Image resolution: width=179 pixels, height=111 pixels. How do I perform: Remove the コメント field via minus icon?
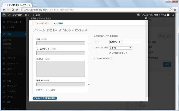tap(89, 63)
